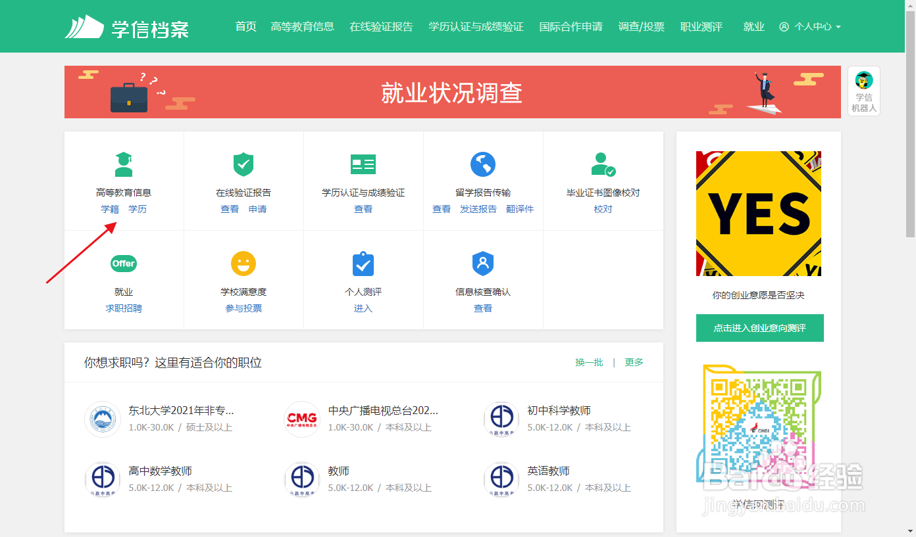Image resolution: width=916 pixels, height=537 pixels.
Task: Click 申请 under 在线验证报告
Action: pos(257,209)
